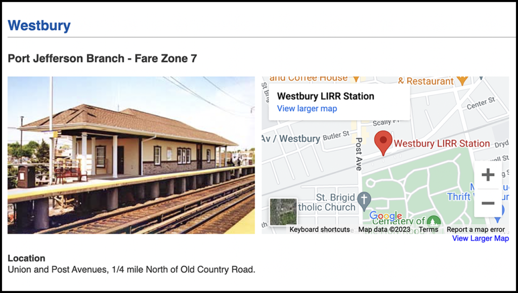Click the red 'Westbury LIRR Station' map label
The image size is (518, 293).
(x=442, y=143)
